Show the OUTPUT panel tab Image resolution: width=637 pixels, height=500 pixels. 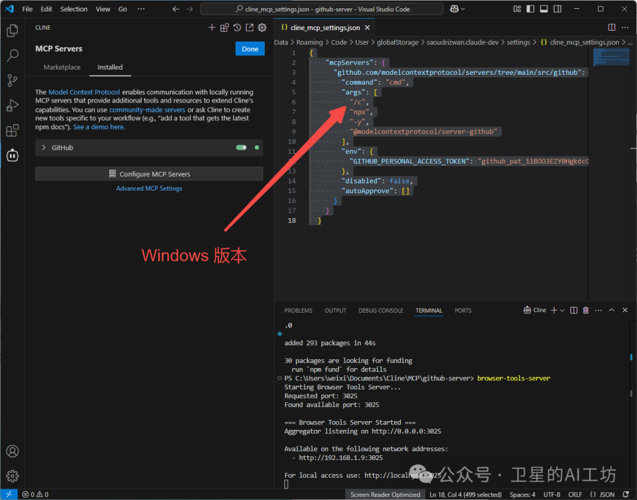pos(335,310)
